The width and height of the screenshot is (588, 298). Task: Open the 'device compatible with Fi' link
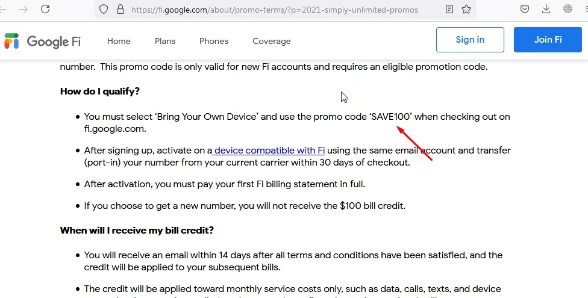click(x=269, y=151)
